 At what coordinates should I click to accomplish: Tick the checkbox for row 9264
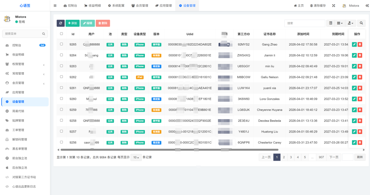[61, 55]
